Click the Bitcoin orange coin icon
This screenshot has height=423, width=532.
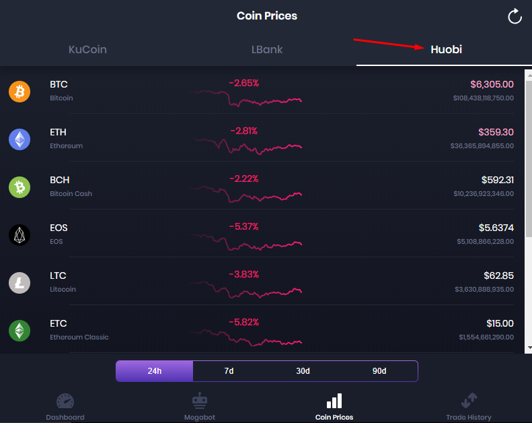point(20,92)
